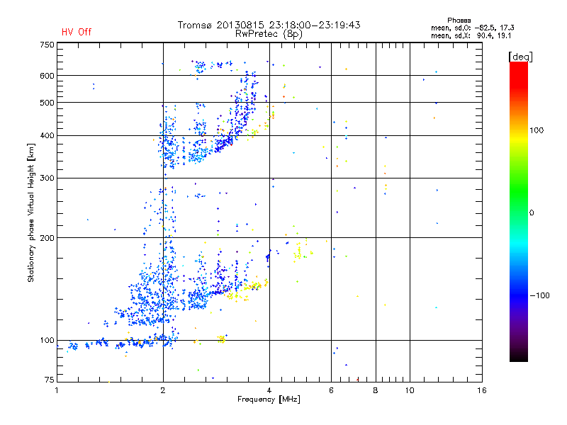Screen dimensions: 567x425
Task: Click the colorbar tick label "100"
Action: pyautogui.click(x=537, y=130)
